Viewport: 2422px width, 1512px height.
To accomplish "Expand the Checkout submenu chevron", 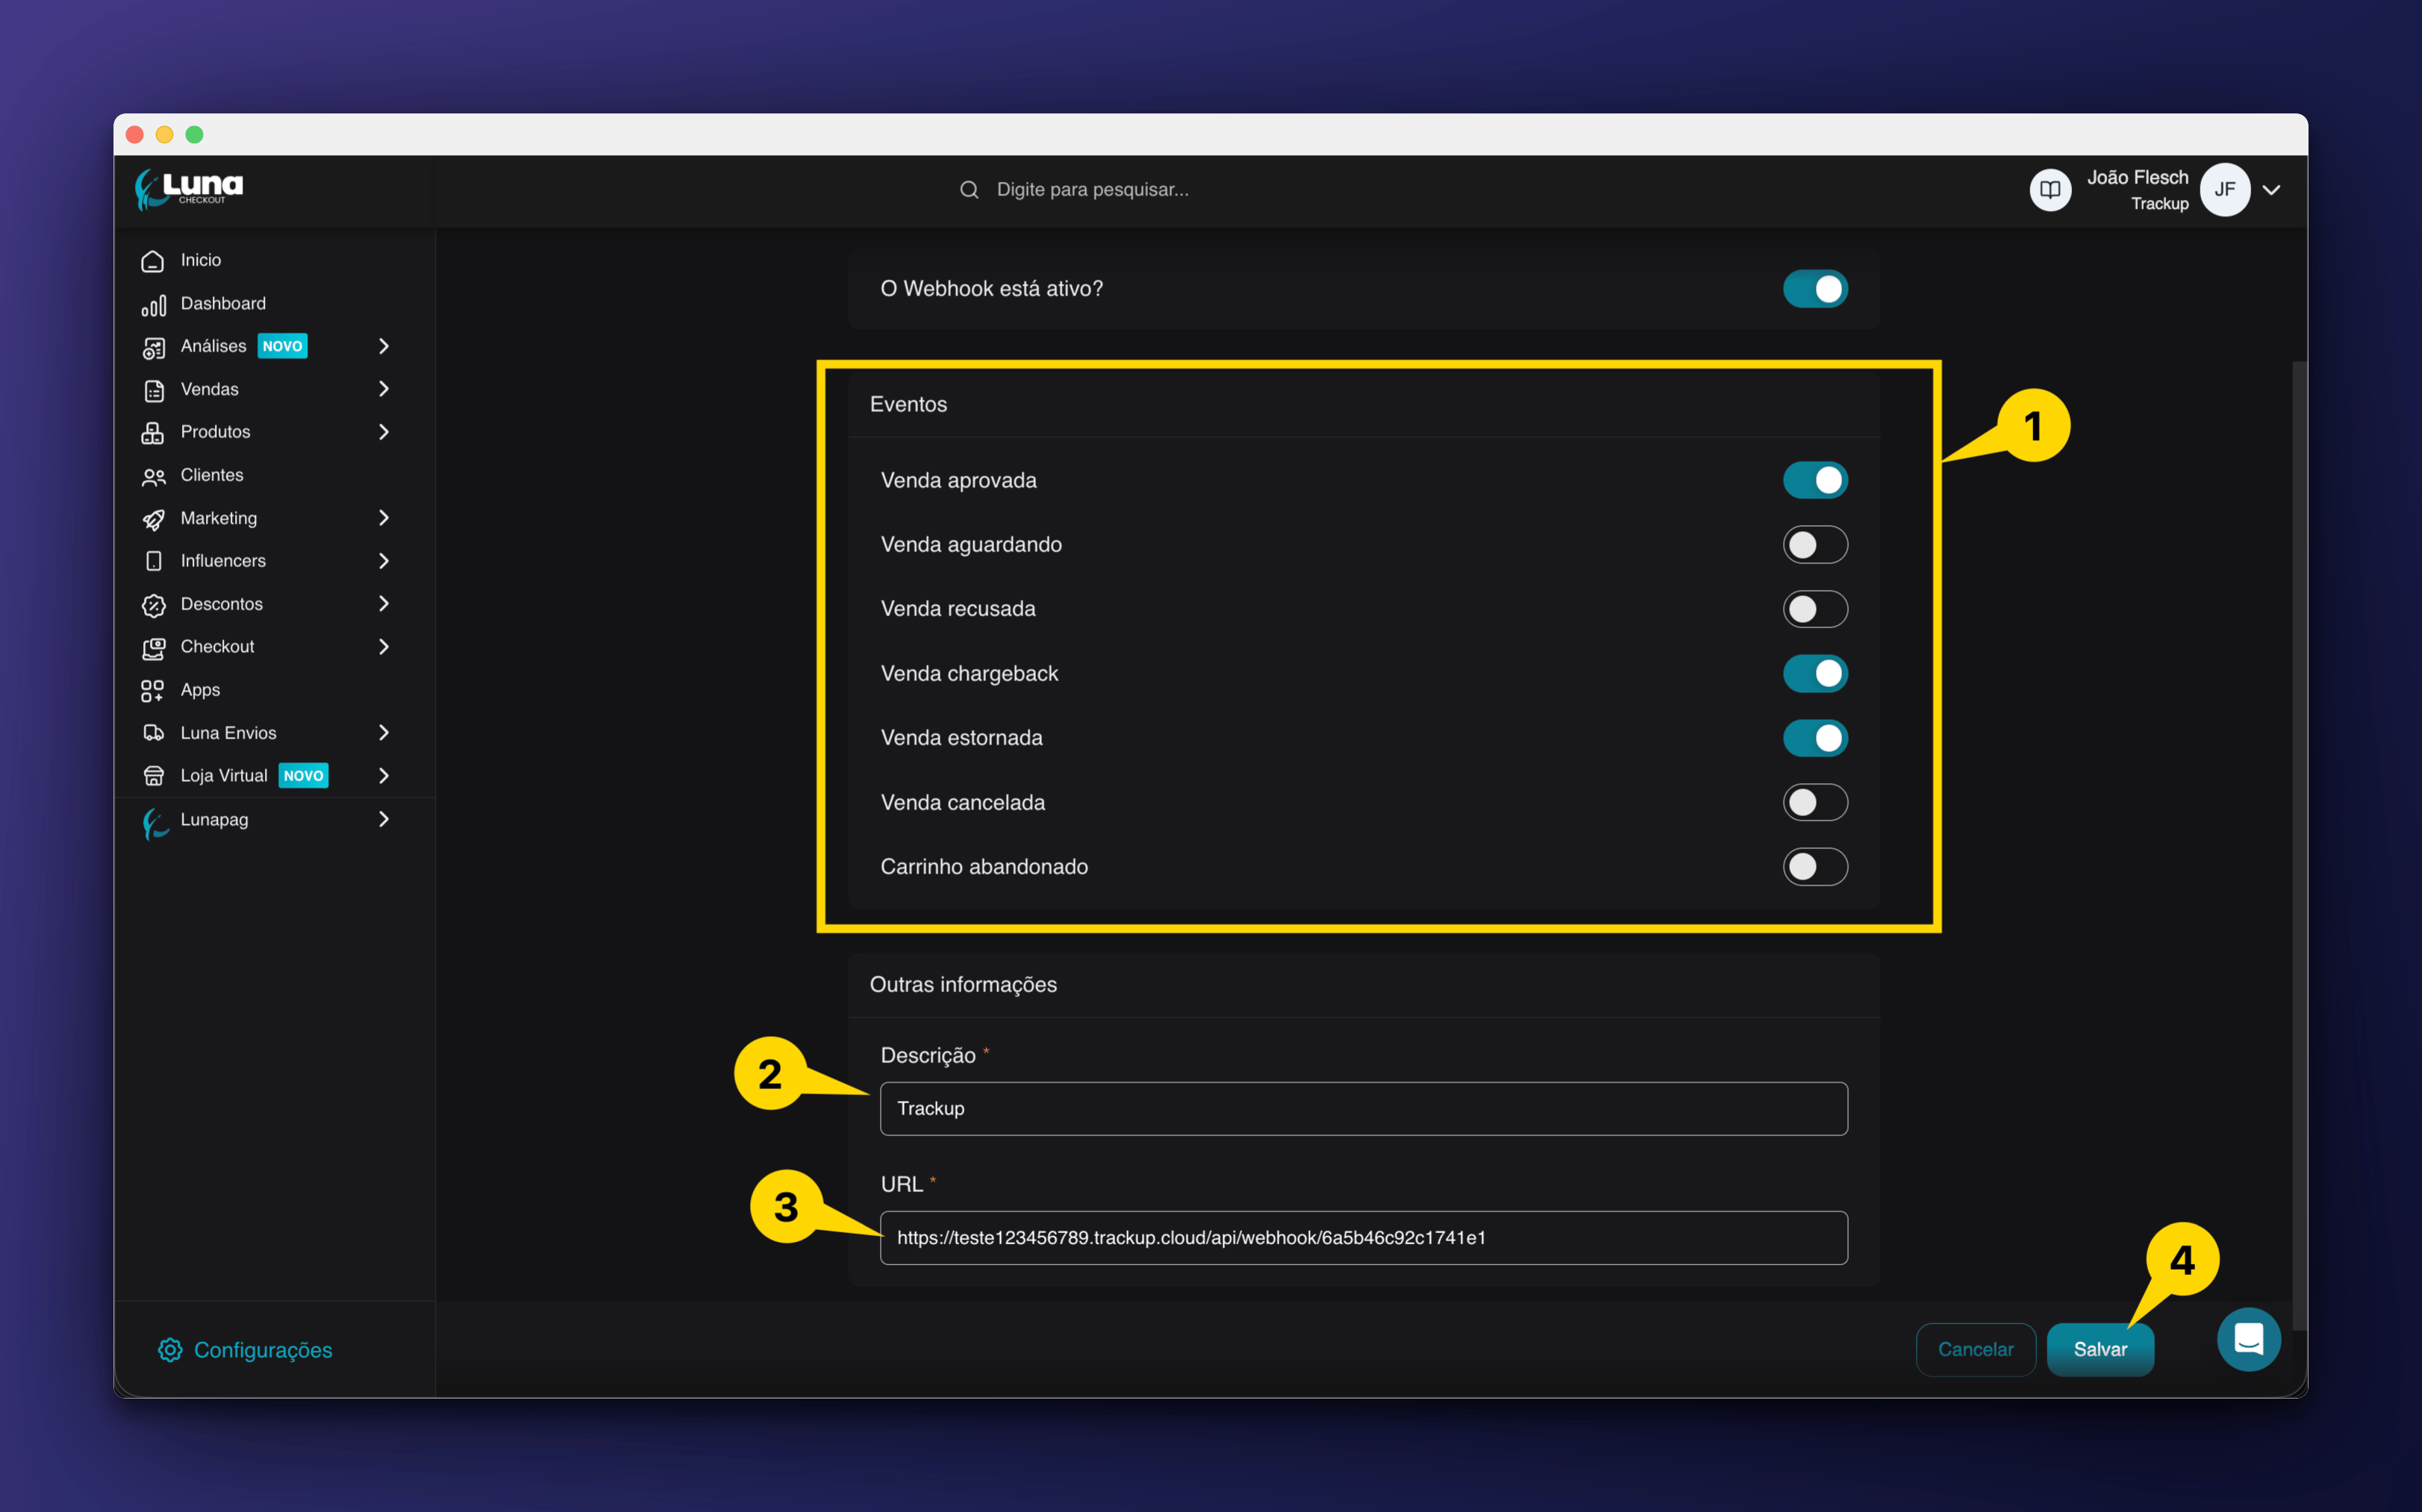I will coord(383,647).
